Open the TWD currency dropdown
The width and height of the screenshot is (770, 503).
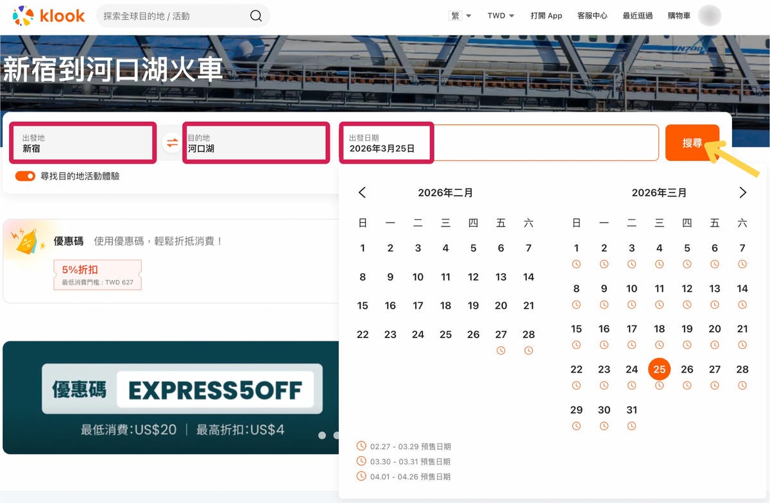click(501, 16)
